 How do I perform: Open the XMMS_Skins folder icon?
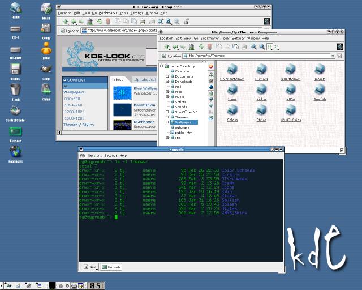[x=290, y=110]
